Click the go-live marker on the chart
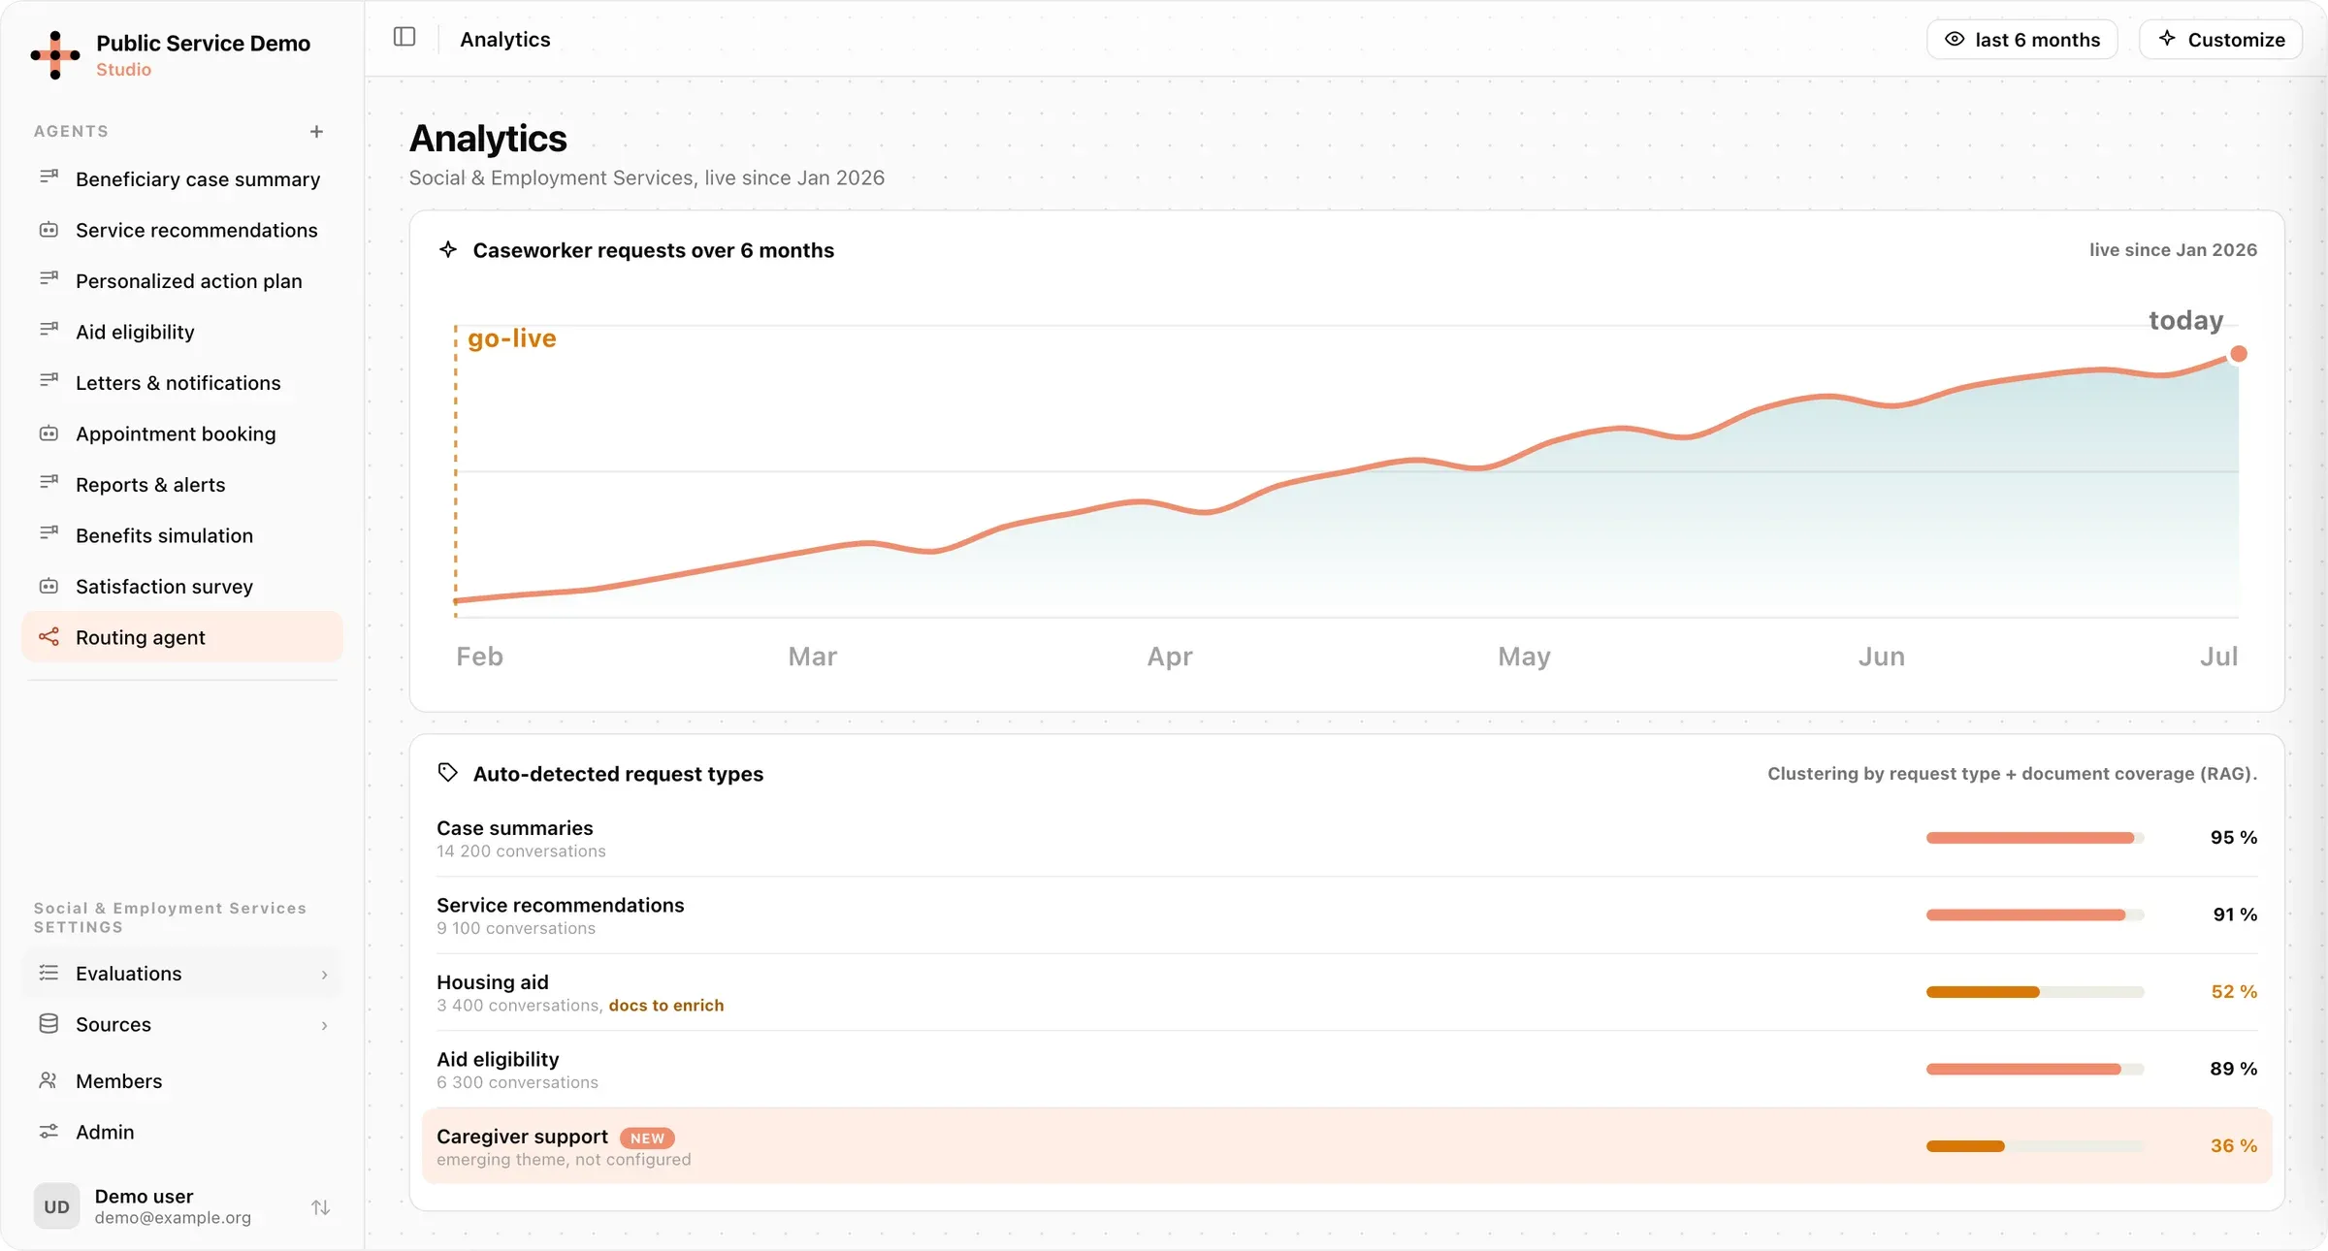 coord(512,338)
